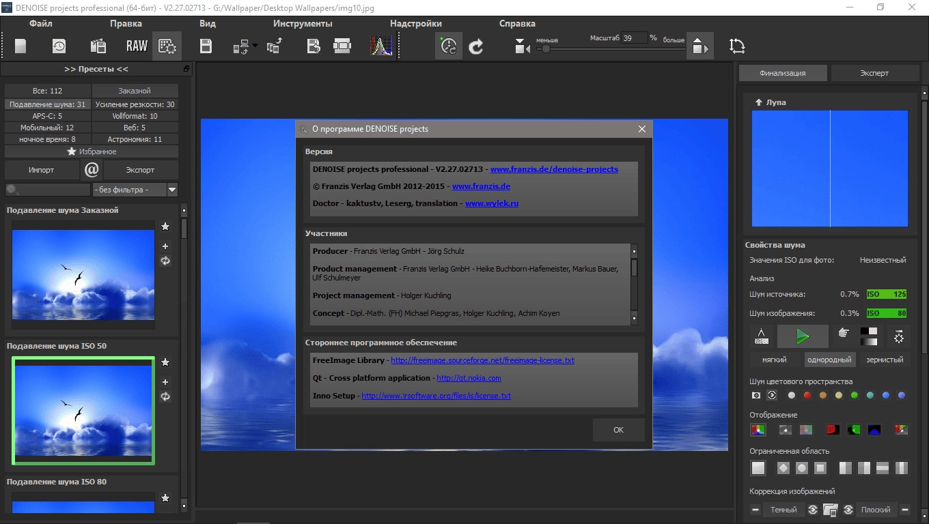The width and height of the screenshot is (929, 524).
Task: Click the star on 'Подавление шума ISO 50' preset
Action: 165,362
